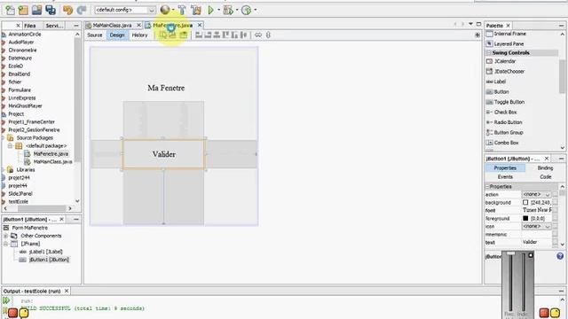Select Toggle Button in the palette
Viewport: 568px width, 319px height.
pyautogui.click(x=509, y=102)
